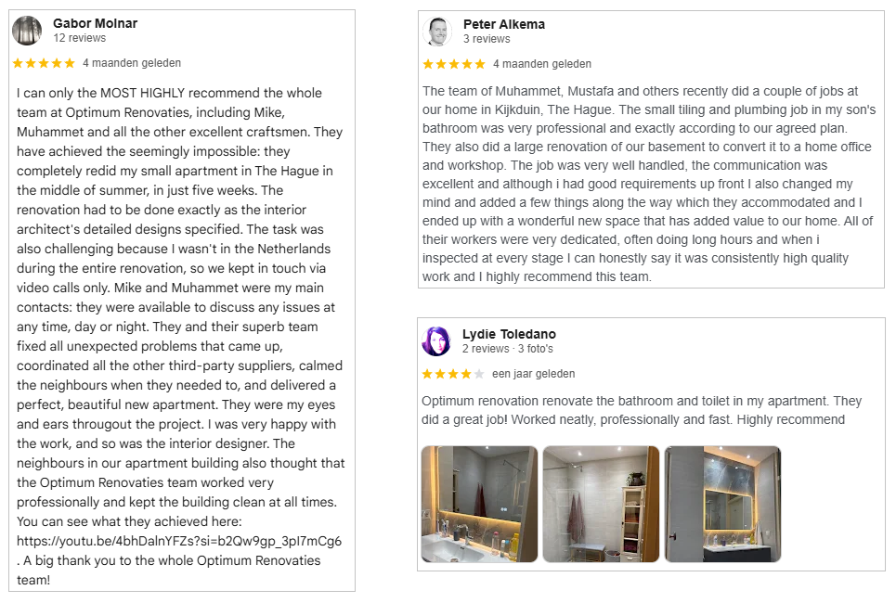Screen dimensions: 896x603
Task: Open the middle shower room photo
Action: pyautogui.click(x=601, y=504)
